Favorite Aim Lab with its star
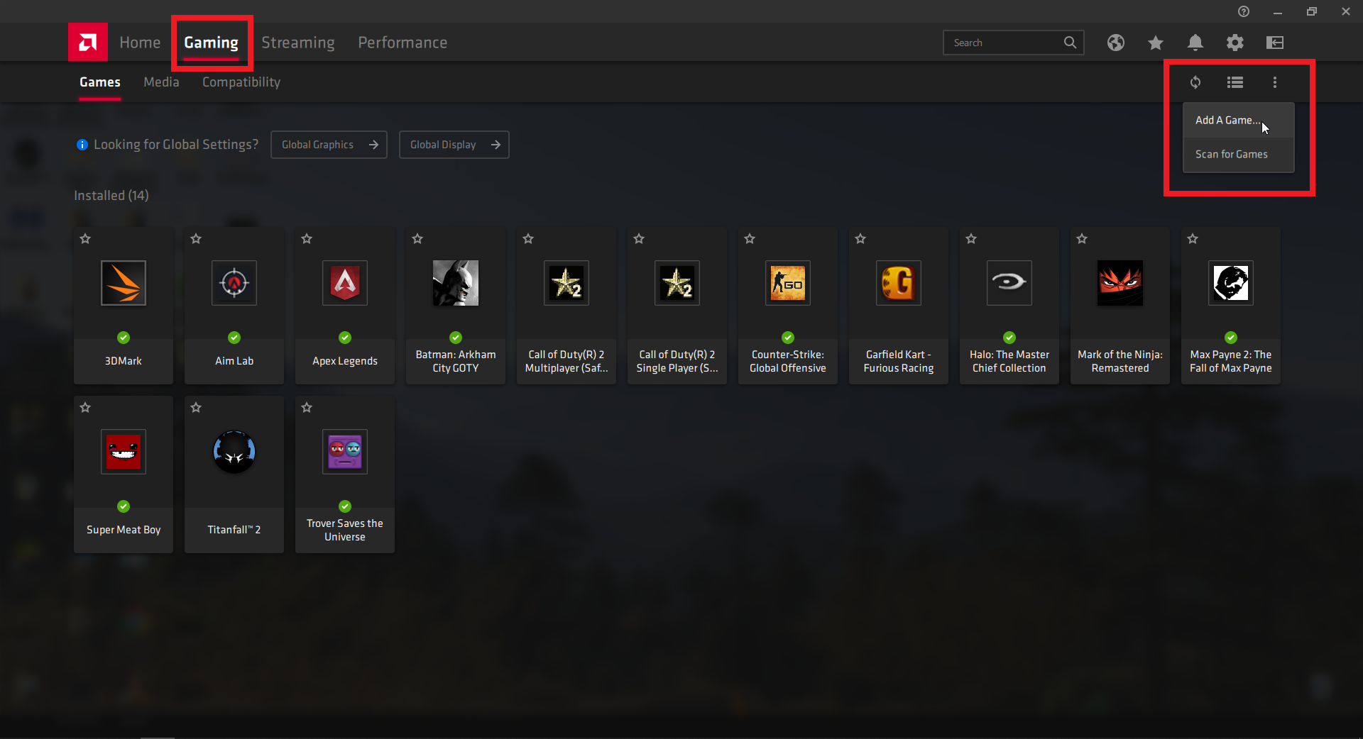Viewport: 1363px width, 739px height. (196, 239)
